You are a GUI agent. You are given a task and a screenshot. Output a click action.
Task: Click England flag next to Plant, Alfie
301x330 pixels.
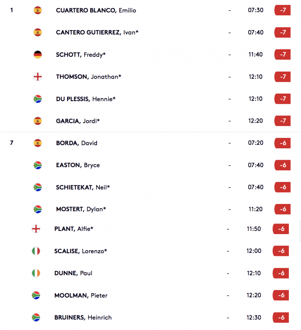point(36,229)
